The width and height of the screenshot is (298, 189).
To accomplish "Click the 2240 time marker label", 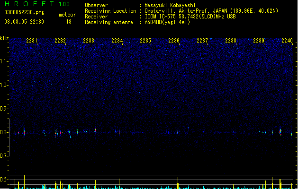I will pos(287,41).
